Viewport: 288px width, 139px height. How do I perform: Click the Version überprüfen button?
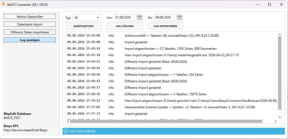(30, 16)
